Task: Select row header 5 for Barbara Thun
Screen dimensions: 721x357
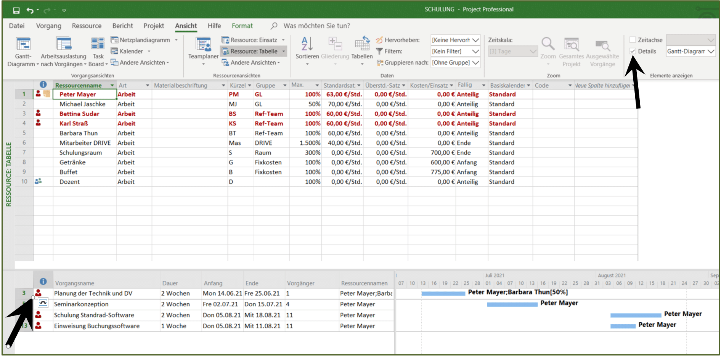Action: [24, 133]
